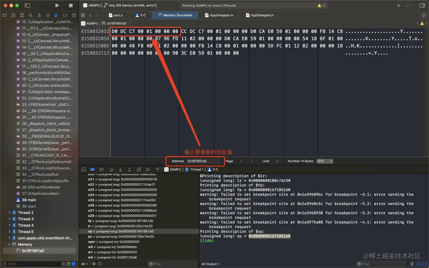Image resolution: width=429 pixels, height=268 pixels.
Task: Select Thread 1 in debug jump bar
Action: [x=194, y=169]
